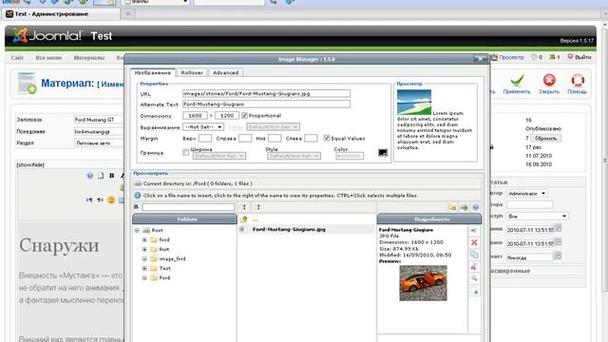608x342 pixels.
Task: Select the Изображение tab
Action: [x=152, y=72]
